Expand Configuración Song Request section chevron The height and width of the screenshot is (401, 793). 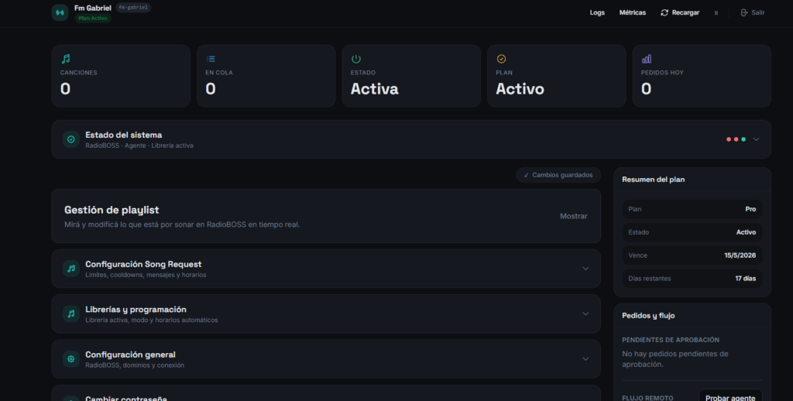coord(585,269)
